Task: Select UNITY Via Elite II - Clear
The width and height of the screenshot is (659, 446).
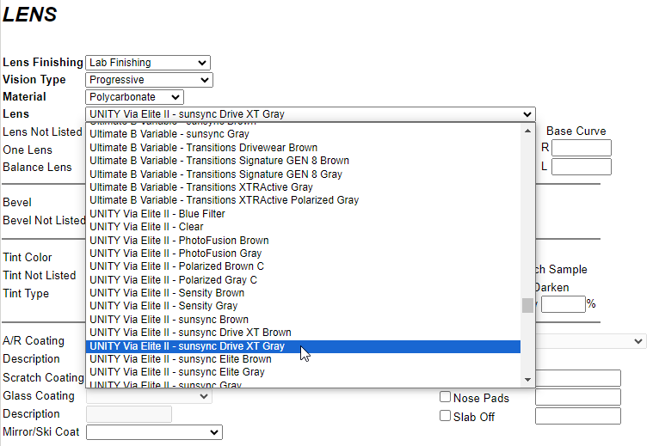Action: [x=146, y=227]
